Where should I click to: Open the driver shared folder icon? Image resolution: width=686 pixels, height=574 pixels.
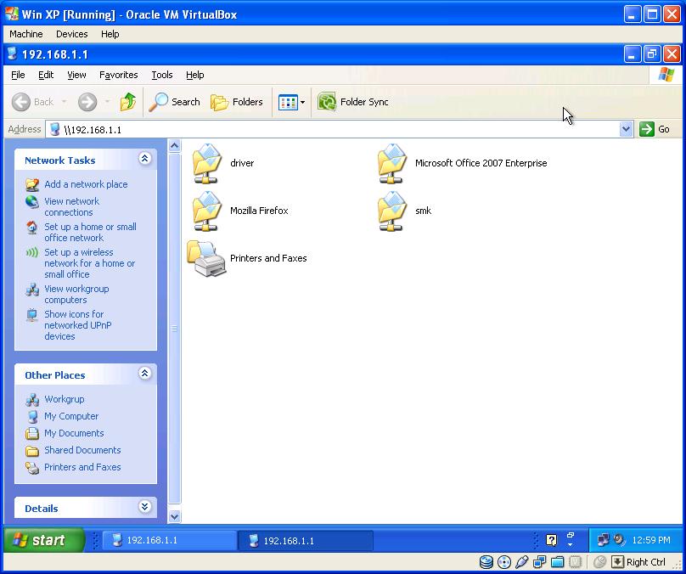point(206,163)
